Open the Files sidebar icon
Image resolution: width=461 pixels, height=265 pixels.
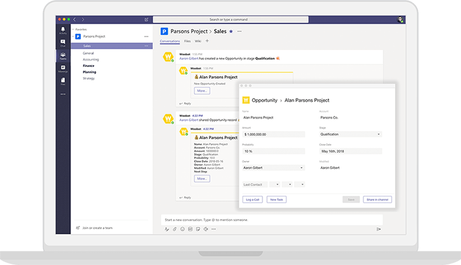63,81
